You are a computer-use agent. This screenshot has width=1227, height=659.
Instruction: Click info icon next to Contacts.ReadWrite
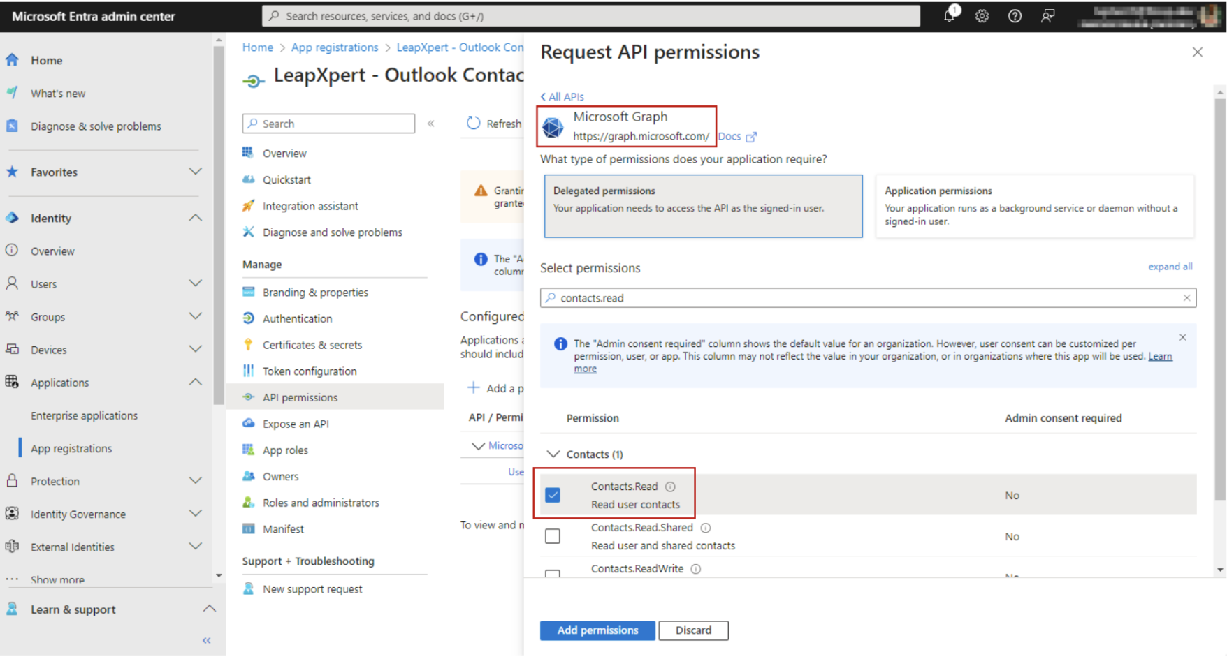click(x=696, y=569)
